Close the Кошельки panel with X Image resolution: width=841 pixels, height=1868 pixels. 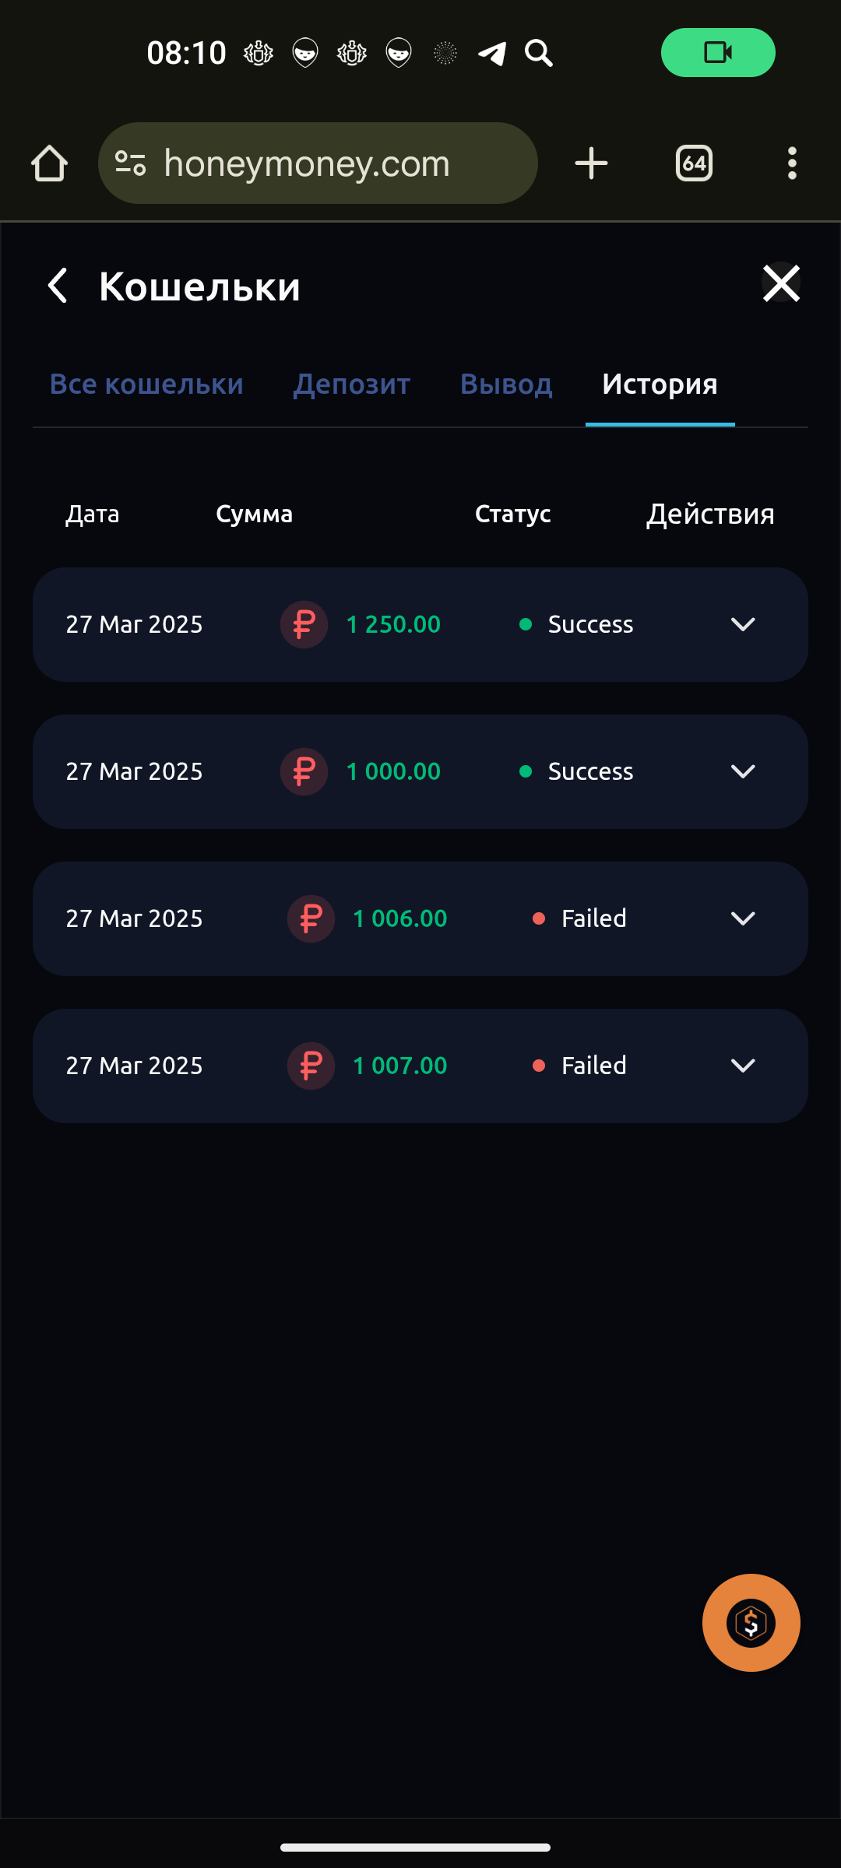click(781, 283)
